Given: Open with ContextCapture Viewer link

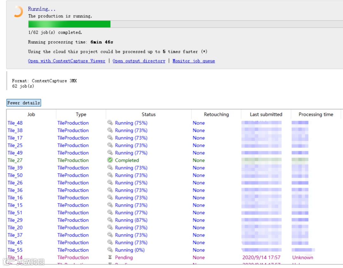Looking at the screenshot, I should (x=66, y=61).
